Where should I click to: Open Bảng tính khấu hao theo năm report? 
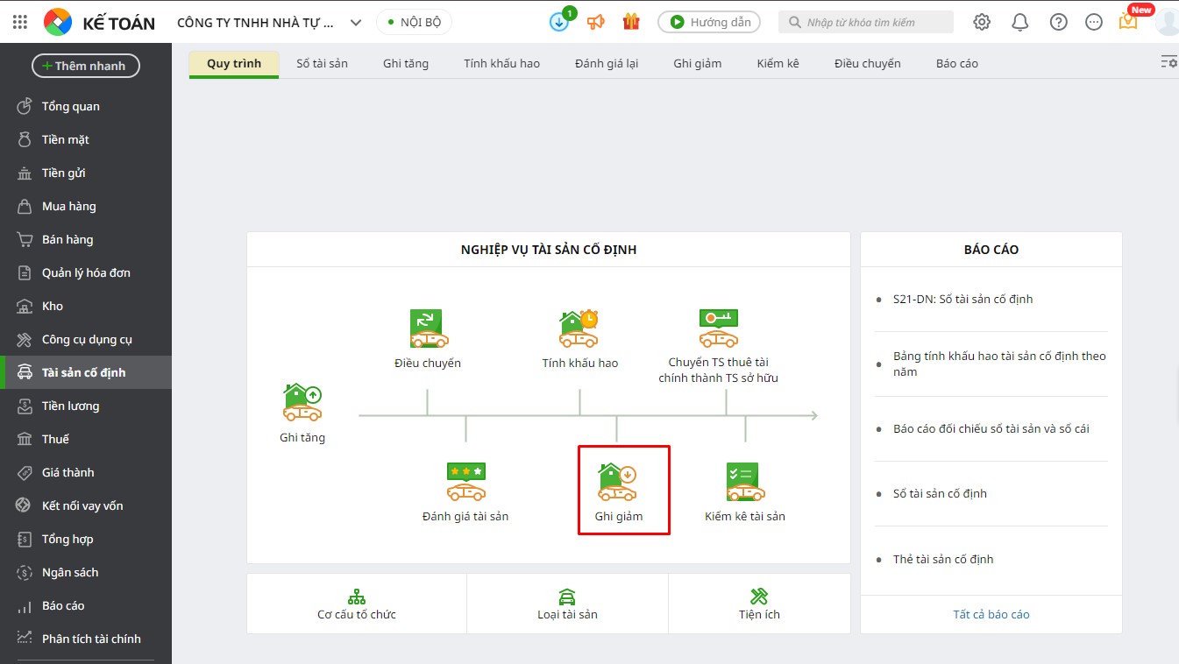tap(999, 364)
